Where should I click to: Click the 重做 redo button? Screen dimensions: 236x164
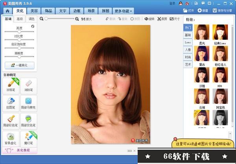123,19
